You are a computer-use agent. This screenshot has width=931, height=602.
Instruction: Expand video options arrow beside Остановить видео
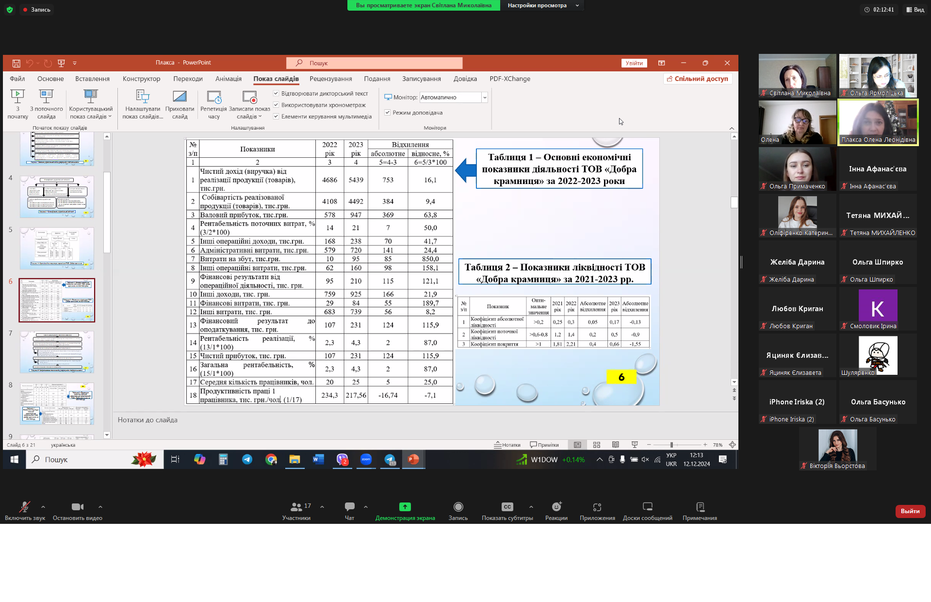tap(100, 507)
